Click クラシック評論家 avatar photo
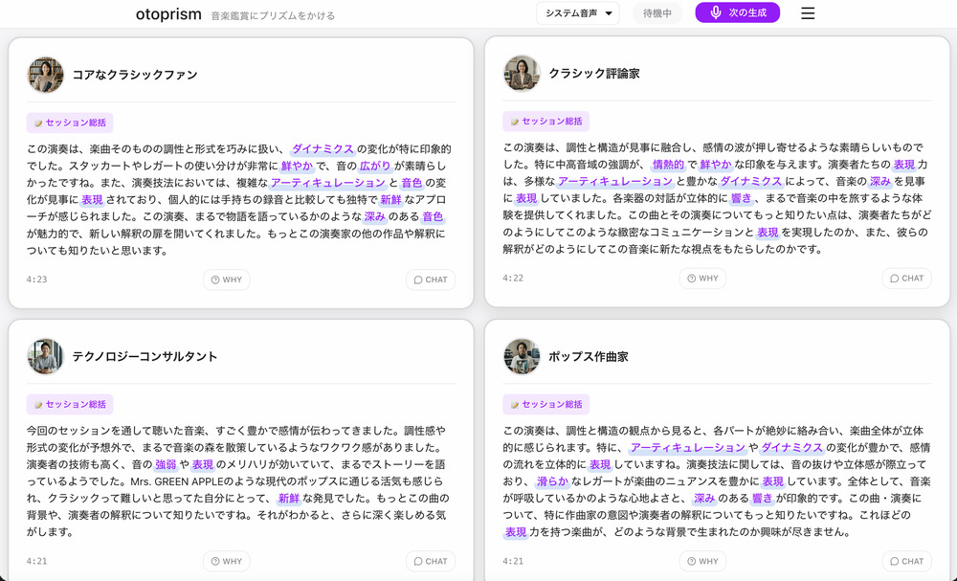The height and width of the screenshot is (581, 957). coord(522,74)
